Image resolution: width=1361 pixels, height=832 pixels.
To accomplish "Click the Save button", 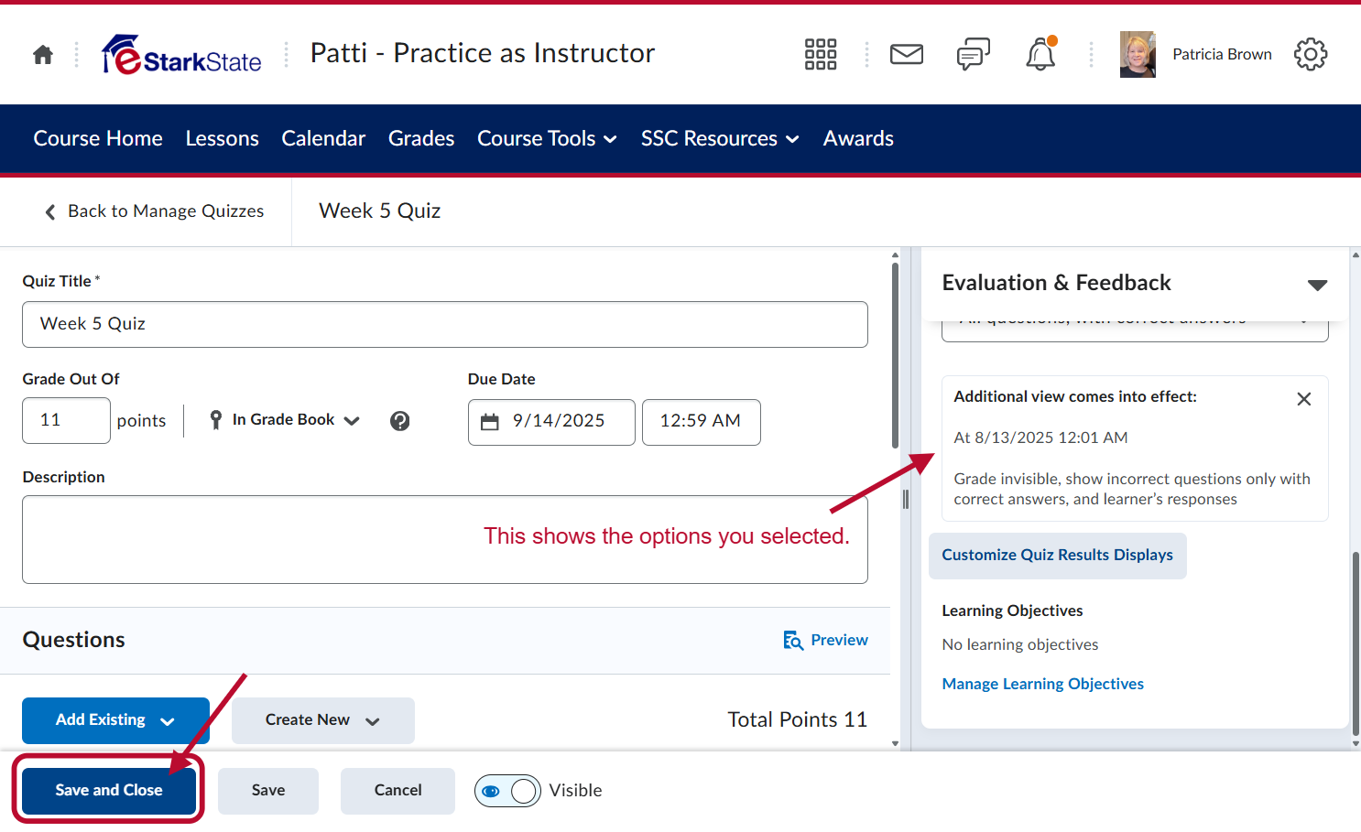I will tap(268, 791).
